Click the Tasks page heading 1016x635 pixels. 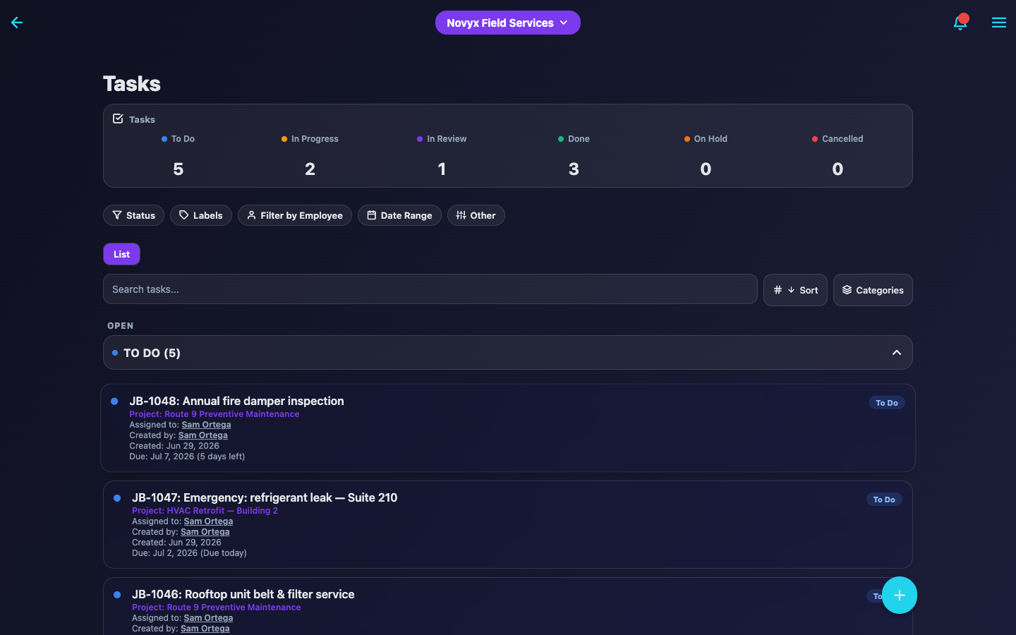click(x=132, y=84)
